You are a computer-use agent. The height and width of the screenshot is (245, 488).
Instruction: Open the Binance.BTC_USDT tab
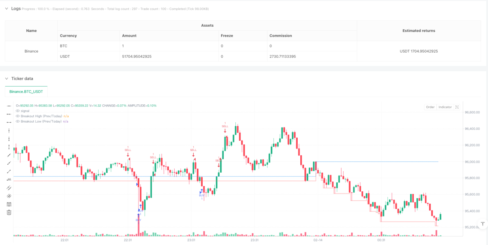(x=26, y=92)
